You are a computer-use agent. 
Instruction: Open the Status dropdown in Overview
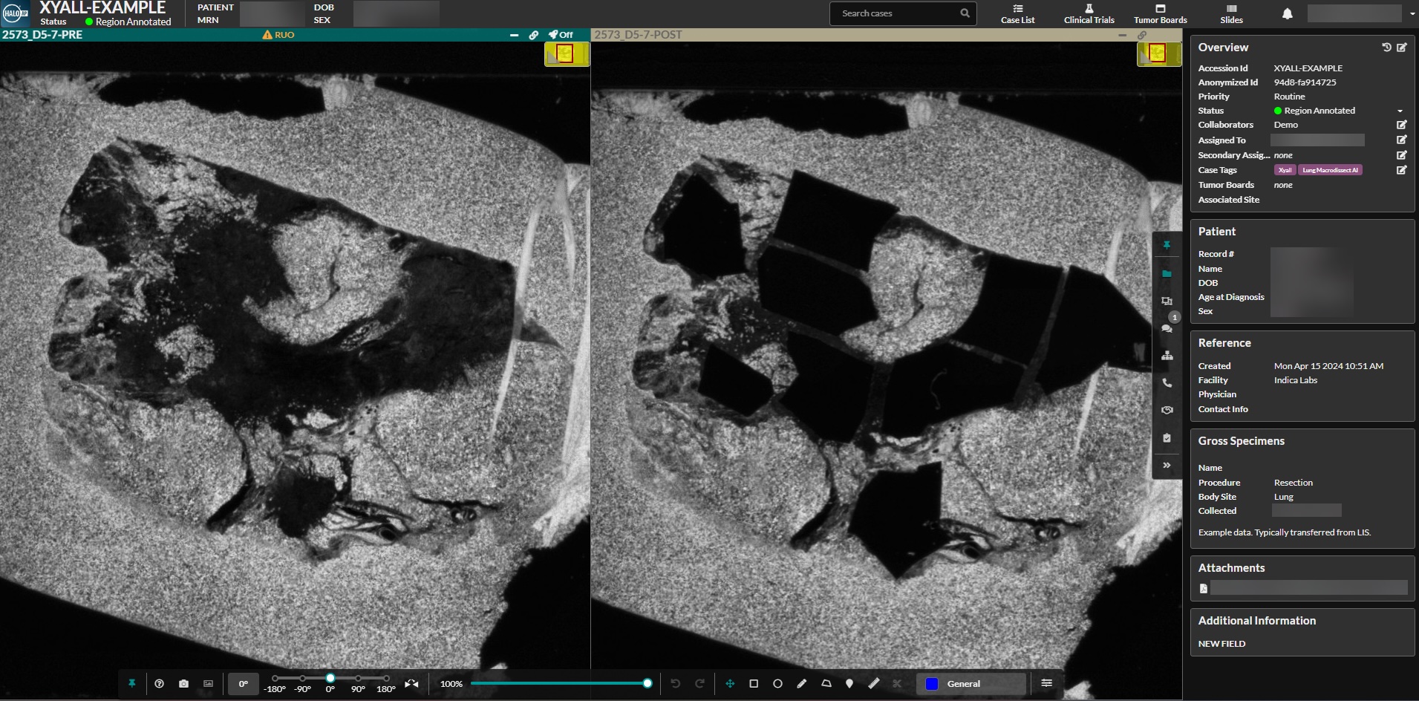tap(1400, 111)
